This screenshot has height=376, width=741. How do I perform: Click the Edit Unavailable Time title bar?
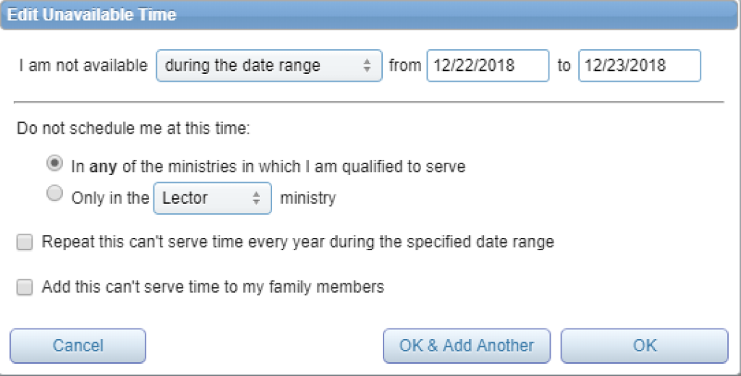point(370,14)
